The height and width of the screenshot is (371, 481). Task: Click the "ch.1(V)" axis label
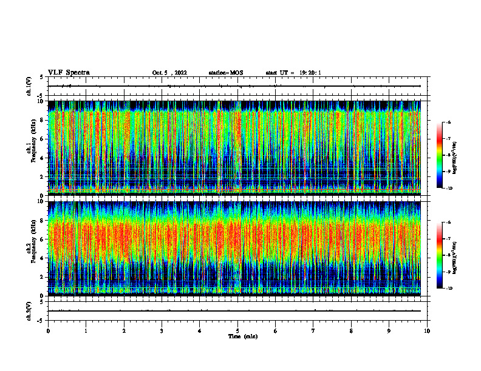(29, 86)
